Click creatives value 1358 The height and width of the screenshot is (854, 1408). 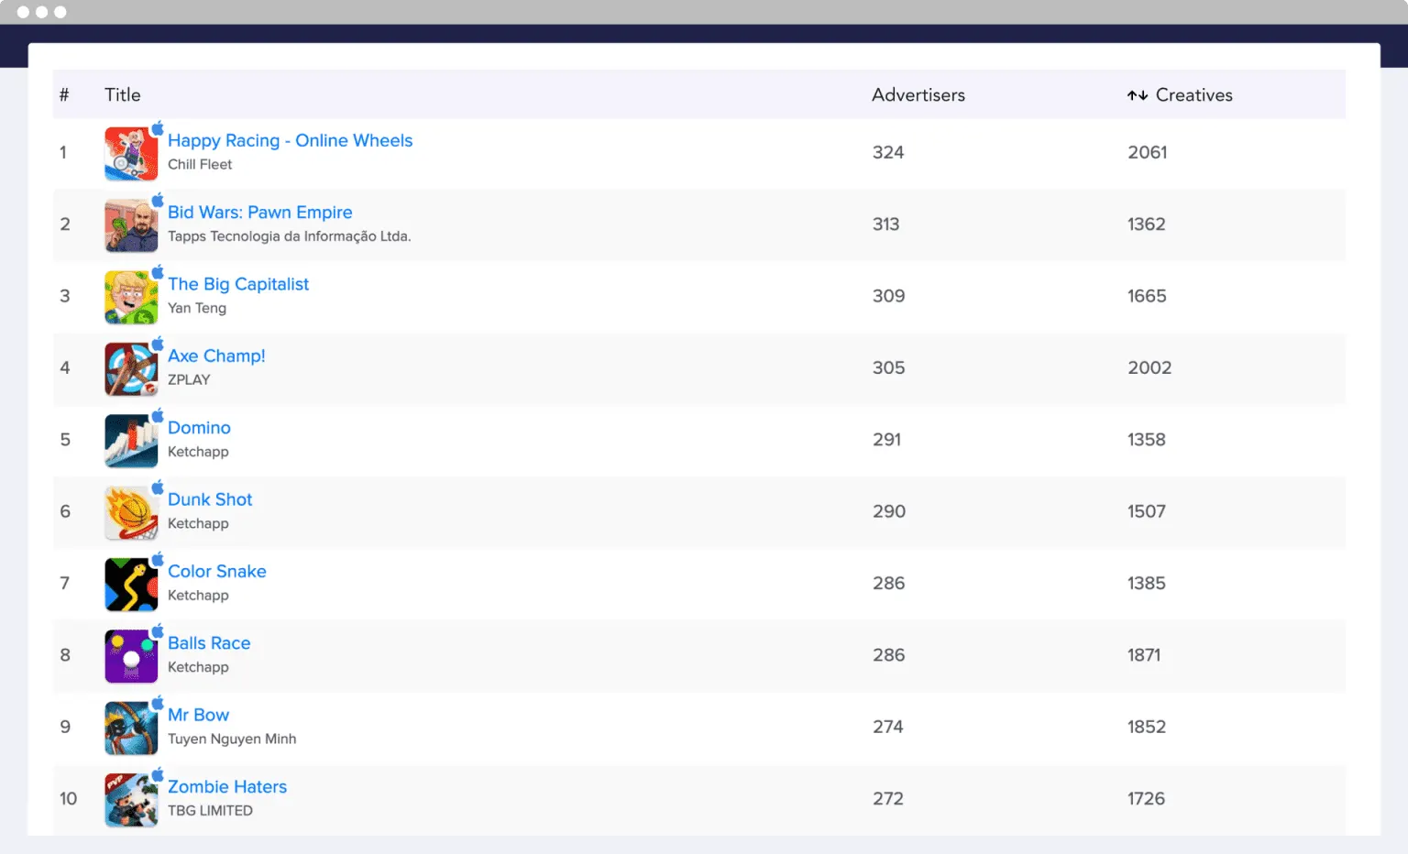point(1146,440)
